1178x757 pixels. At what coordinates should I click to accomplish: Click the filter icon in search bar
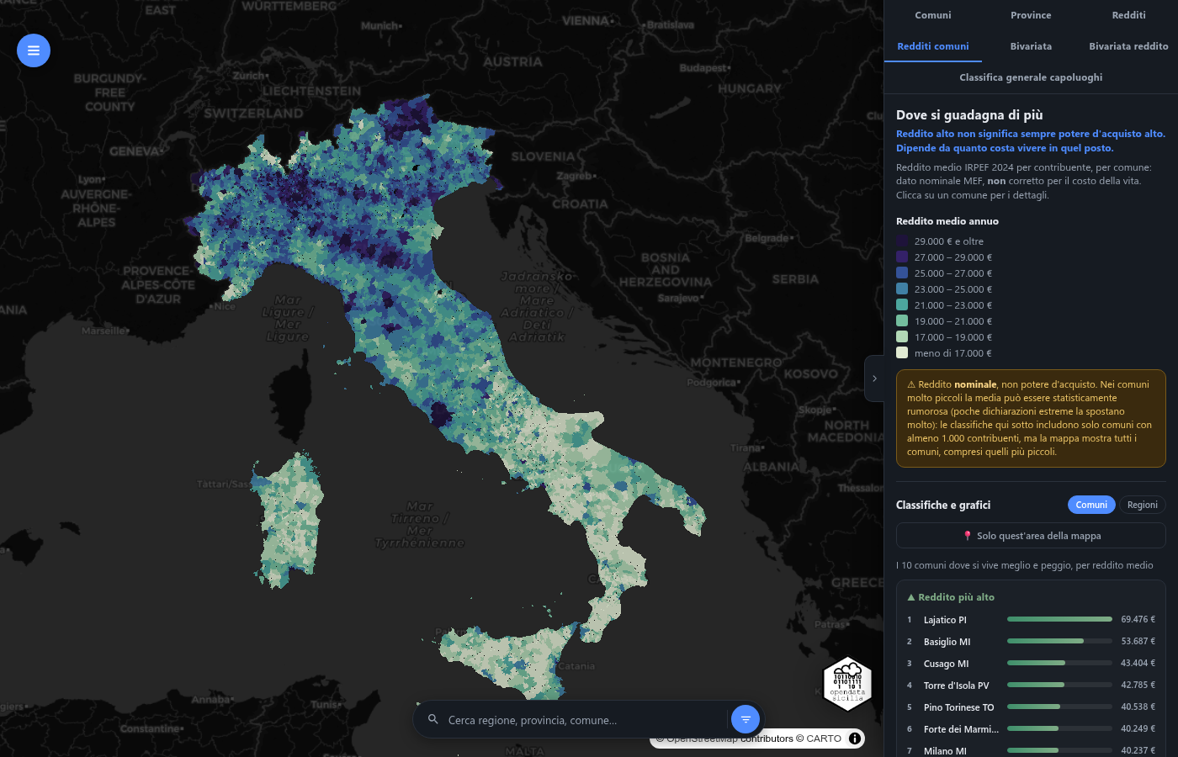[746, 719]
